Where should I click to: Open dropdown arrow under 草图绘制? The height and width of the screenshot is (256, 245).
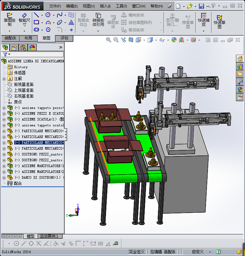9,31
